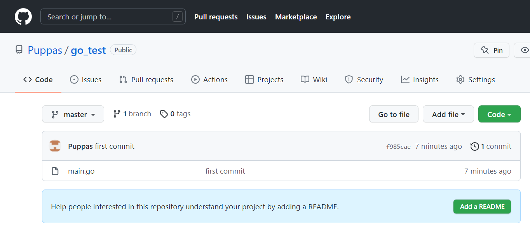Click the slash shortcut icon in search
Image resolution: width=530 pixels, height=236 pixels.
tap(178, 17)
